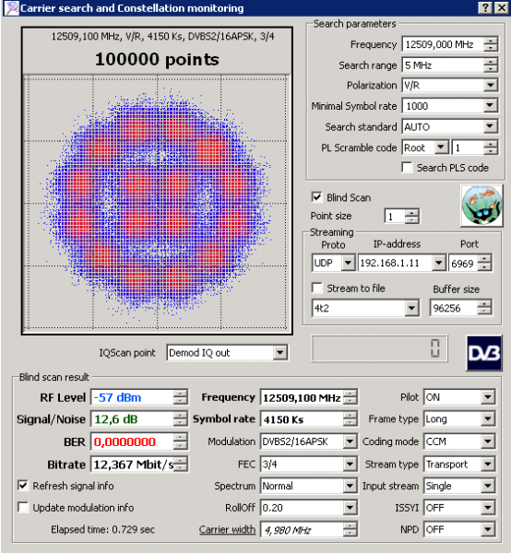Click the DVB logo icon
The image size is (511, 553).
[x=484, y=353]
